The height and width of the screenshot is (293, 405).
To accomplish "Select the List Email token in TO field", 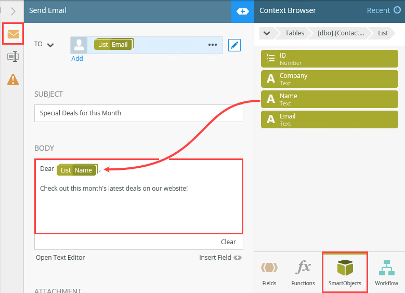I will pyautogui.click(x=114, y=44).
